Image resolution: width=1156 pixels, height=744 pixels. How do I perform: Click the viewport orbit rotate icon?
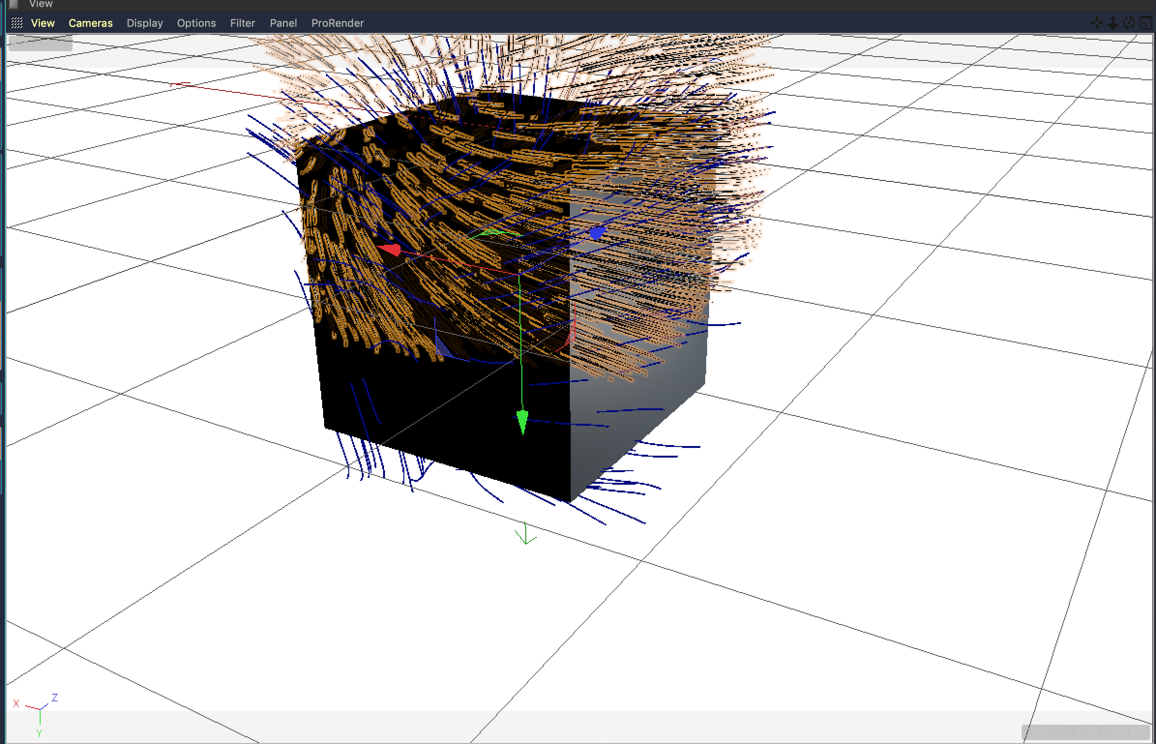tap(1129, 23)
